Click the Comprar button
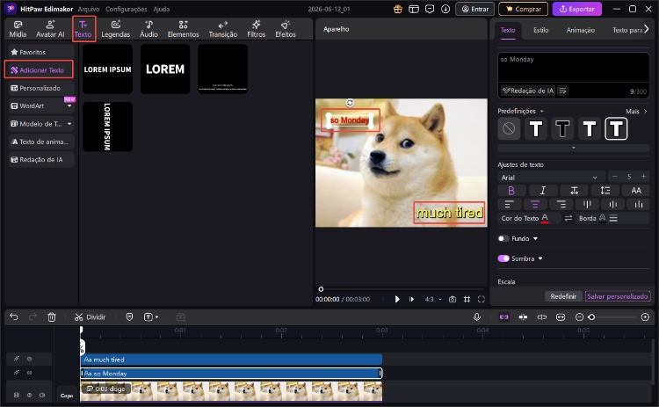659x407 pixels. click(x=524, y=9)
